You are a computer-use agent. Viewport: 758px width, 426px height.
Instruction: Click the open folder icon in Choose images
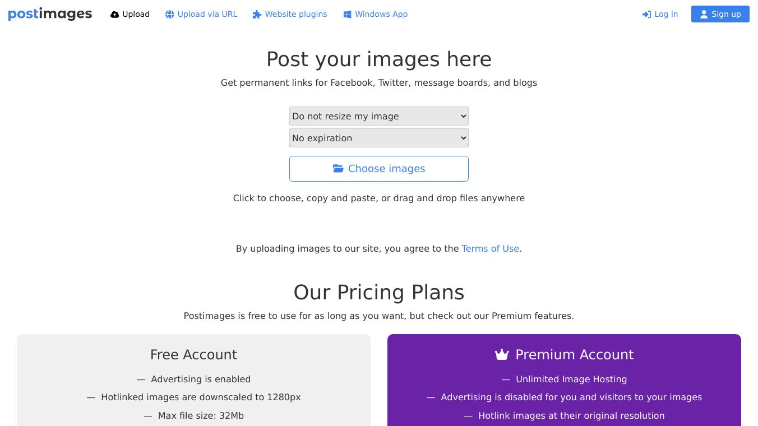(x=338, y=169)
